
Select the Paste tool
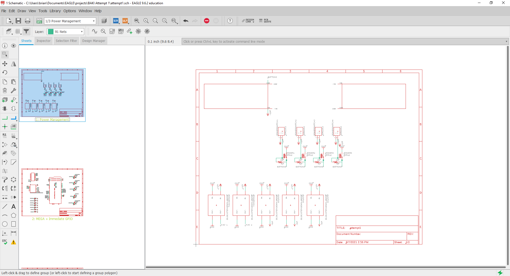[x=14, y=82]
